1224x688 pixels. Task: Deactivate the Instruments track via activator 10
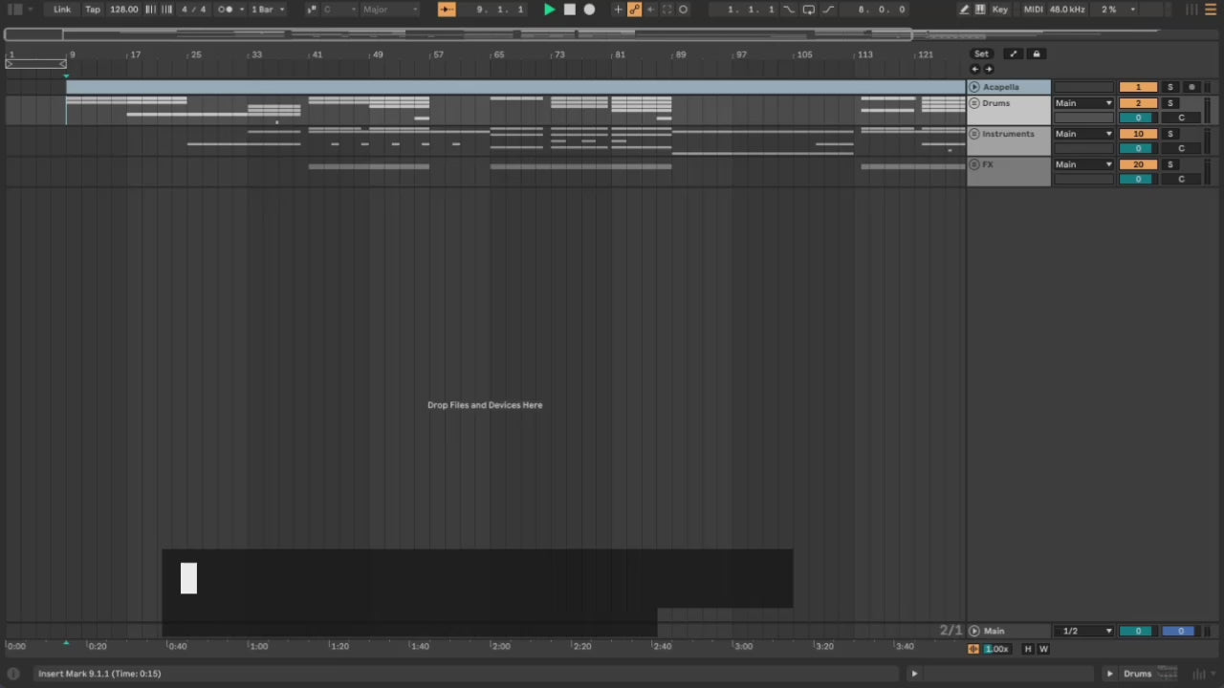(1137, 134)
